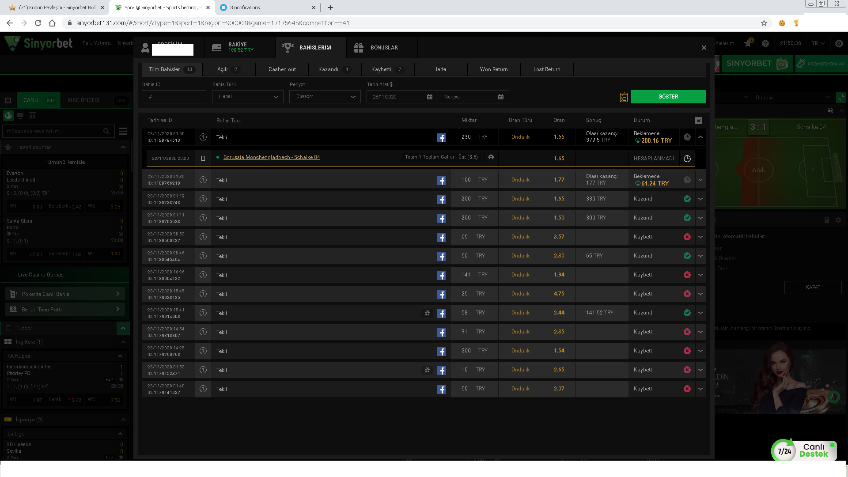Select the Kazandı bets tab
848x477 pixels.
334,69
